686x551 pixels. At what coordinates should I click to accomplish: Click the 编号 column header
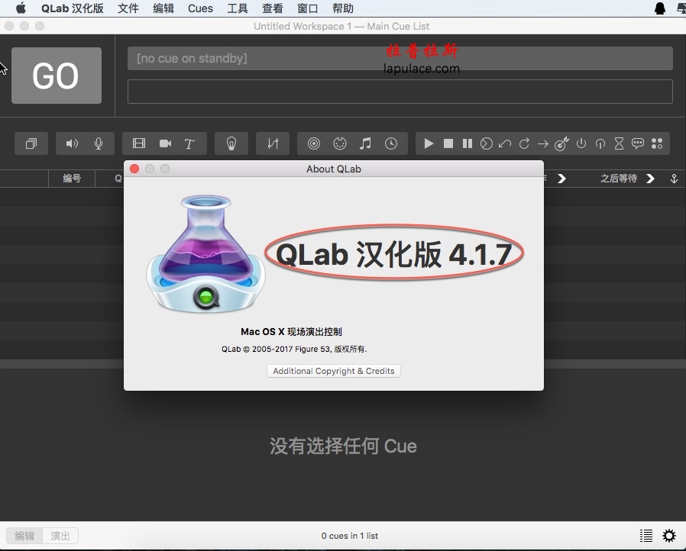click(72, 179)
